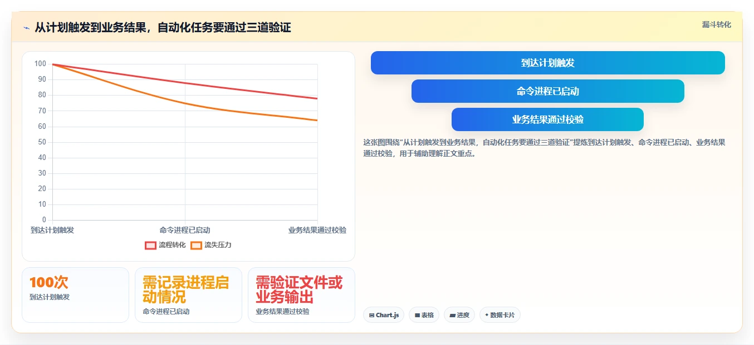Click the 到达计划触发 caption under 100次
The width and height of the screenshot is (754, 345).
pyautogui.click(x=50, y=297)
